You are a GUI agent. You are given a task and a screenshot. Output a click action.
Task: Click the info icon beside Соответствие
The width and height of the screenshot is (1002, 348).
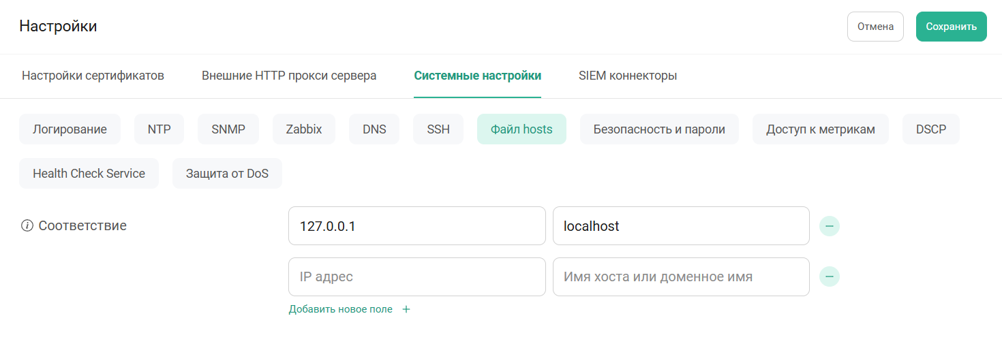tap(27, 226)
